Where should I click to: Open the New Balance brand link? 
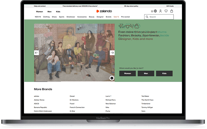click(111, 104)
